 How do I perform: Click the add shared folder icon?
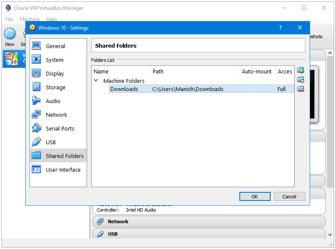[x=300, y=70]
